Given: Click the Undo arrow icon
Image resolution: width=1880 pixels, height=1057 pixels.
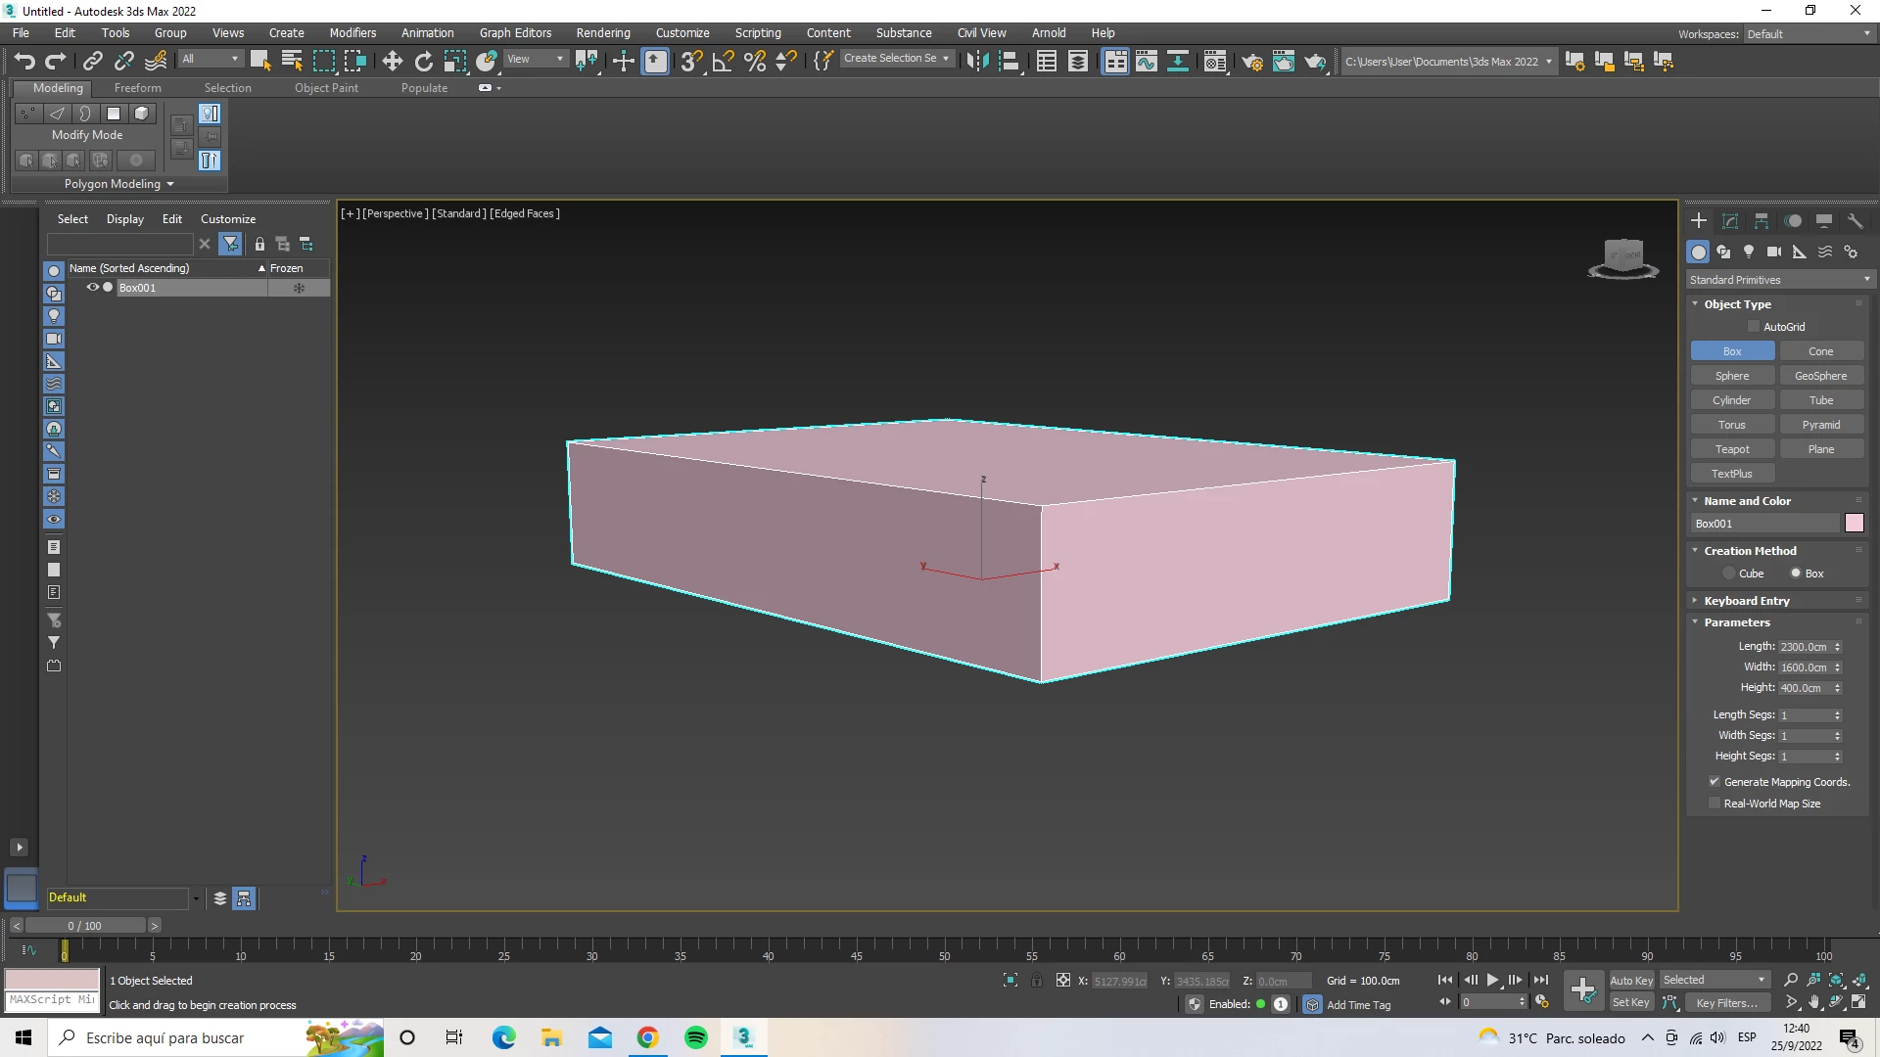Looking at the screenshot, I should [x=24, y=62].
